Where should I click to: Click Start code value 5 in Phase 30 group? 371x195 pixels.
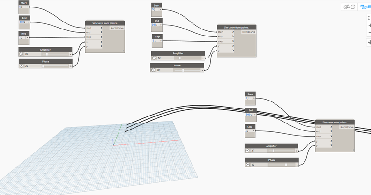[153, 9]
